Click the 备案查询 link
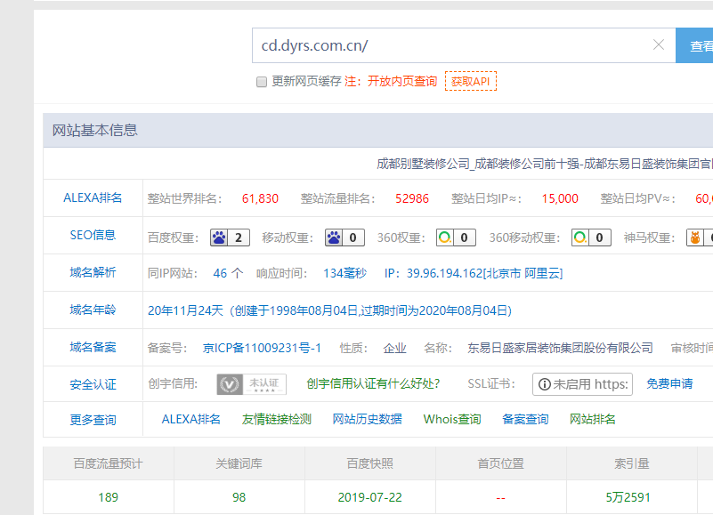713x515 pixels. point(524,418)
